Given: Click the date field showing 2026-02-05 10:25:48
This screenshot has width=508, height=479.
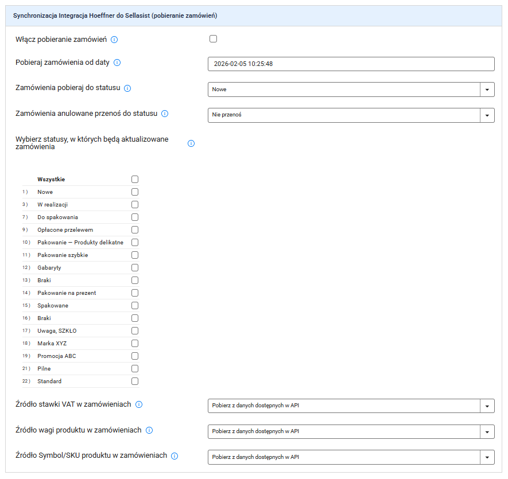Looking at the screenshot, I should [351, 64].
